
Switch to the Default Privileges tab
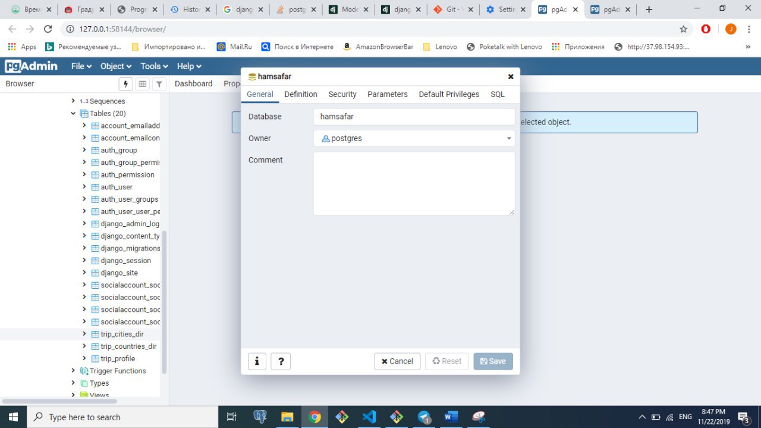tap(449, 94)
